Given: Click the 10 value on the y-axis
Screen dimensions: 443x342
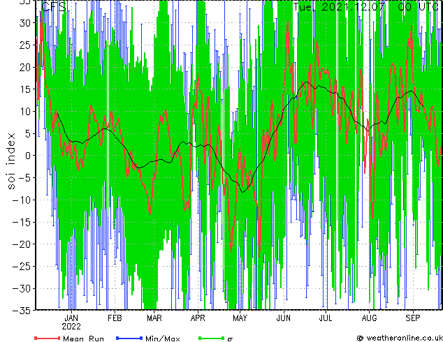Looking at the screenshot, I should 24,112.
